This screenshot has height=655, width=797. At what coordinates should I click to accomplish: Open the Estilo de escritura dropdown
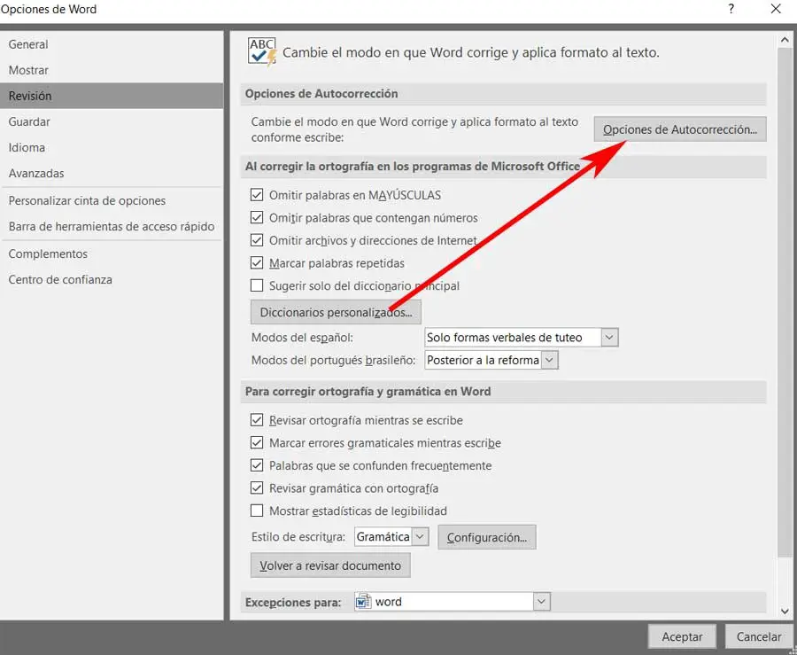(x=420, y=536)
